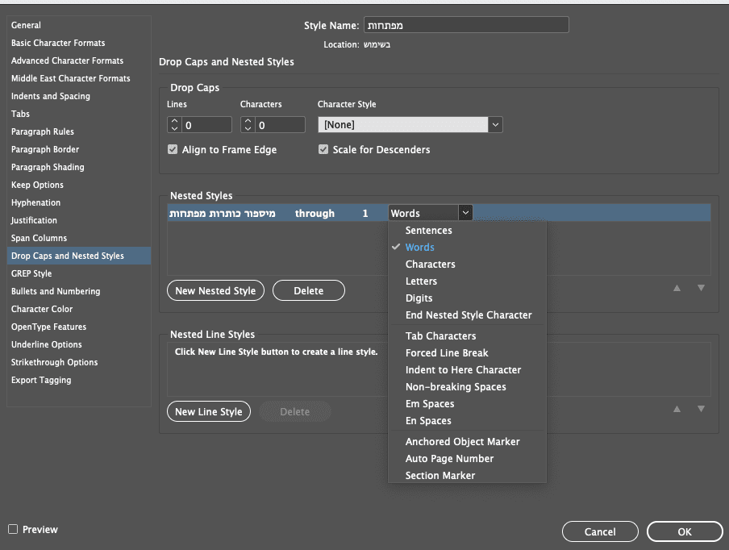Click the Style Name text field
729x550 pixels.
(466, 26)
